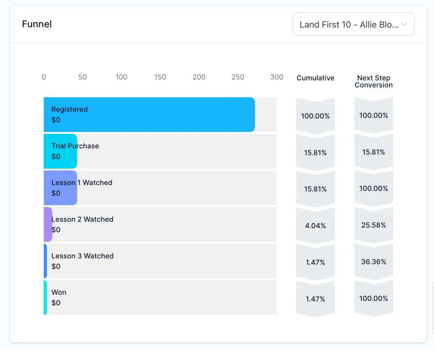Click the 36.36% next step conversion badge

pos(374,262)
